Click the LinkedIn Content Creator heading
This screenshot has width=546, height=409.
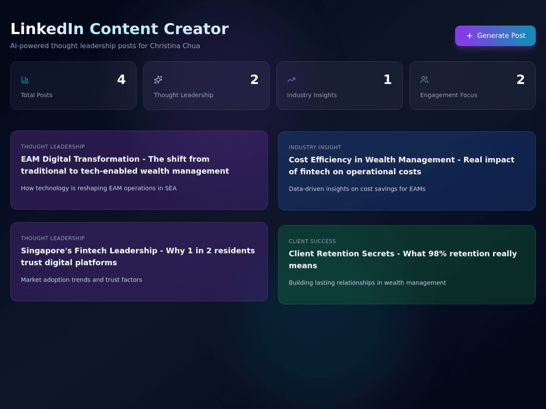click(119, 29)
